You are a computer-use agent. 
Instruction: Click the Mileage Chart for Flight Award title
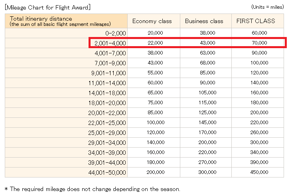(47, 7)
